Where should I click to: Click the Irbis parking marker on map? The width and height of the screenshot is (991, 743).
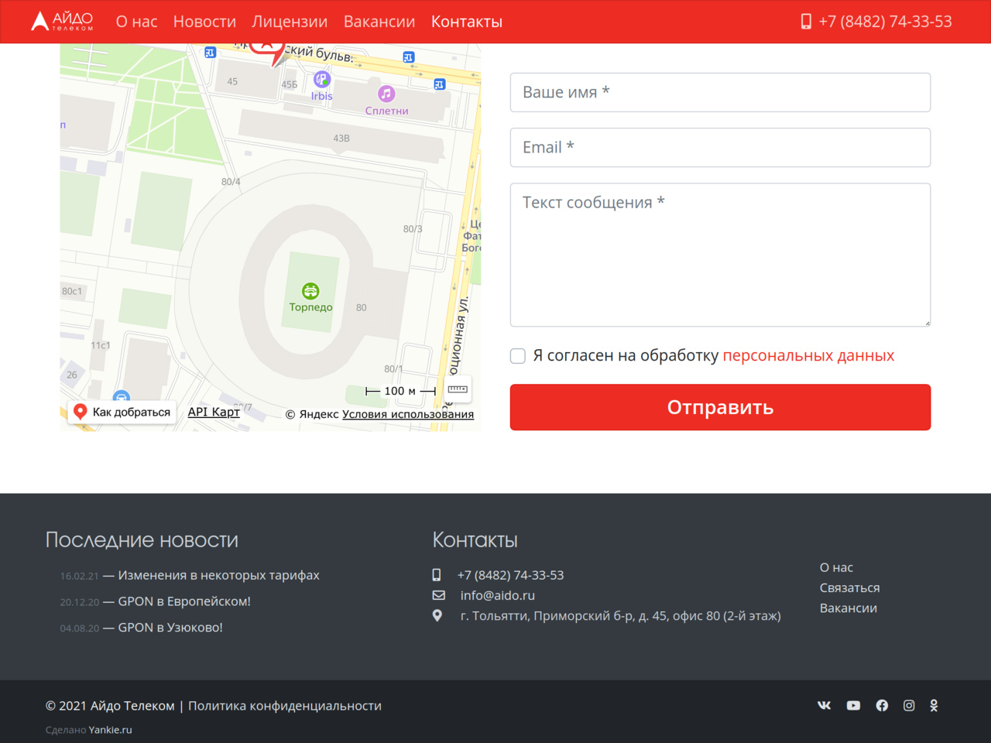click(321, 79)
